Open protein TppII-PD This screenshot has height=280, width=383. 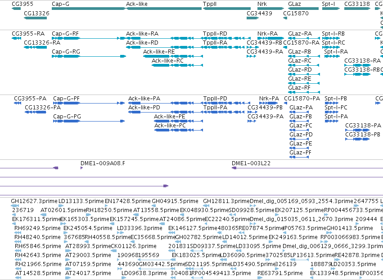click(x=215, y=99)
